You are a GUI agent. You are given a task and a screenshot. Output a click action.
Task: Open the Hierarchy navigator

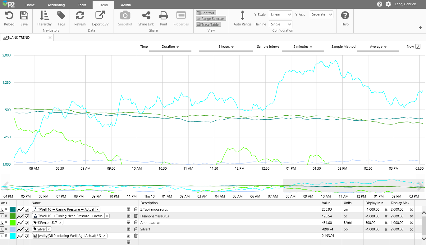tap(44, 16)
